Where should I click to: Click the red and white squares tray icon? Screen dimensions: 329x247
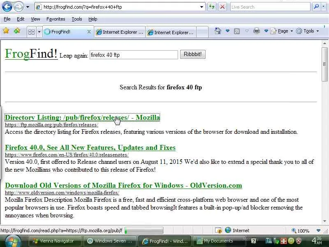[284, 241]
